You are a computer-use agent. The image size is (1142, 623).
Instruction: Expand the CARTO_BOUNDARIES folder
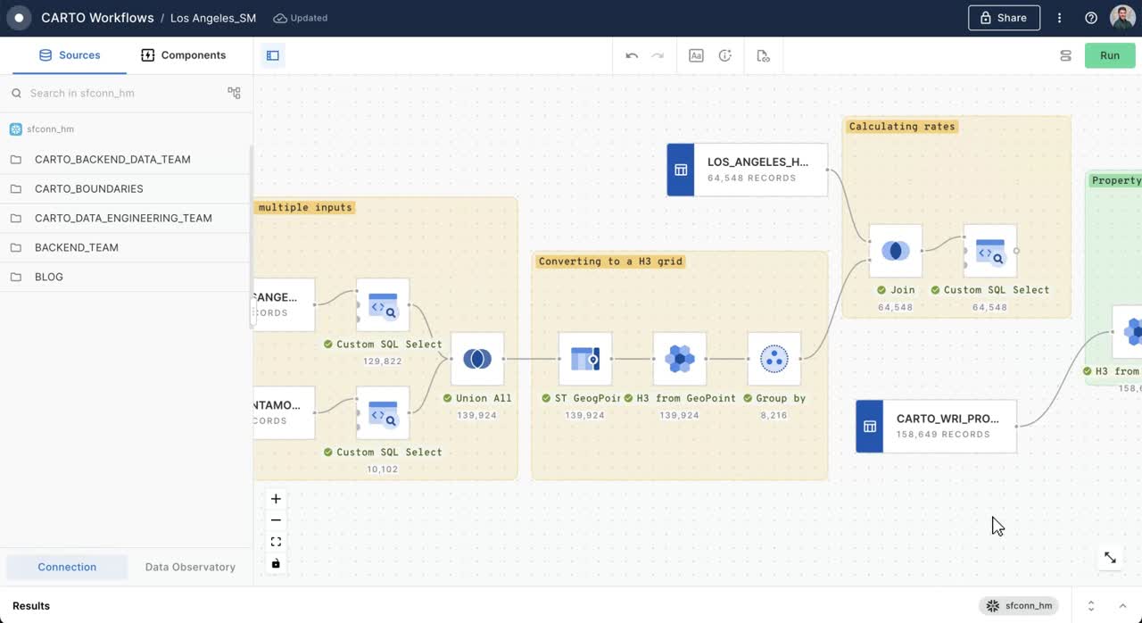[89, 188]
